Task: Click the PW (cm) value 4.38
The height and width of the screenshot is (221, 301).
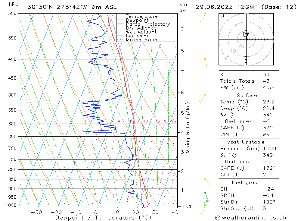Action: 268,87
